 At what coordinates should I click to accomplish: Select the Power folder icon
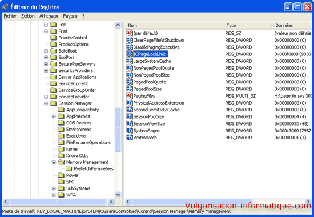tap(61, 175)
